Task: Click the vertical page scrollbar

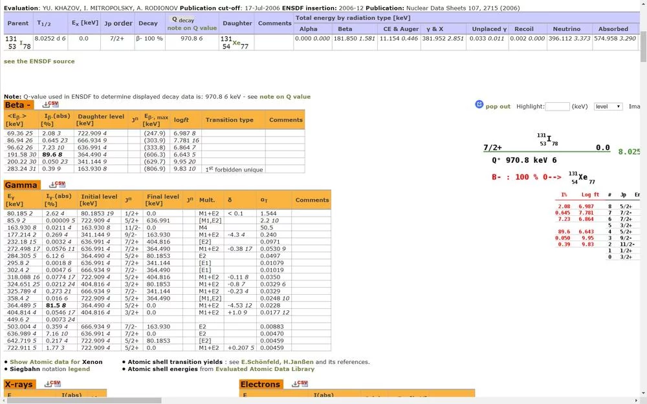Action: pyautogui.click(x=643, y=47)
